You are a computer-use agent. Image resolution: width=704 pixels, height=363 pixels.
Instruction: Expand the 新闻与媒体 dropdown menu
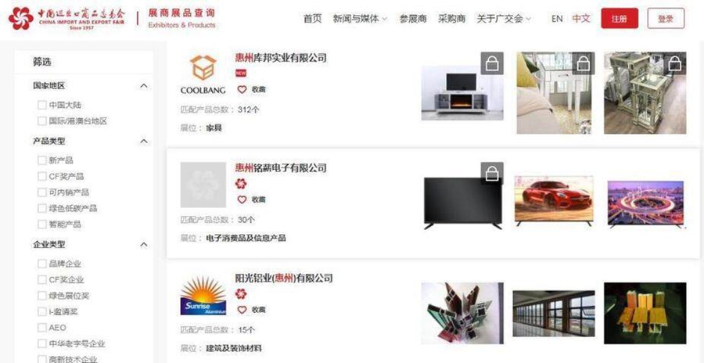pos(360,19)
